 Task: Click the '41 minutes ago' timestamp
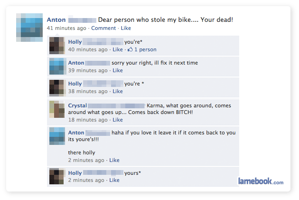66,28
